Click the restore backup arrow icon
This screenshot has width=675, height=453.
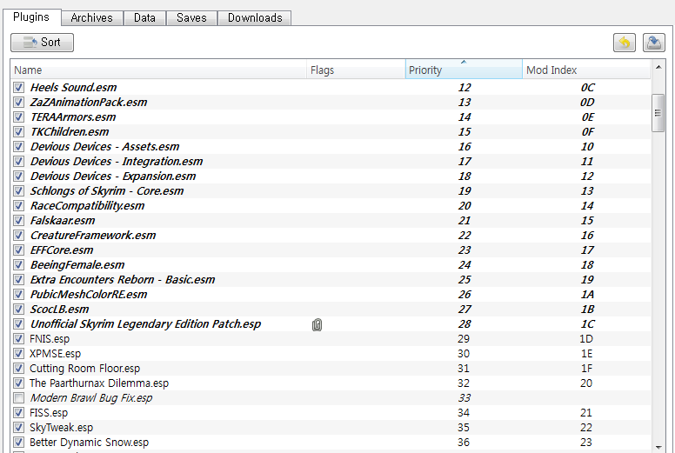625,43
